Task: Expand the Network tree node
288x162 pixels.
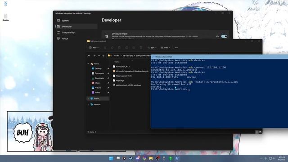Action: pyautogui.click(x=88, y=104)
